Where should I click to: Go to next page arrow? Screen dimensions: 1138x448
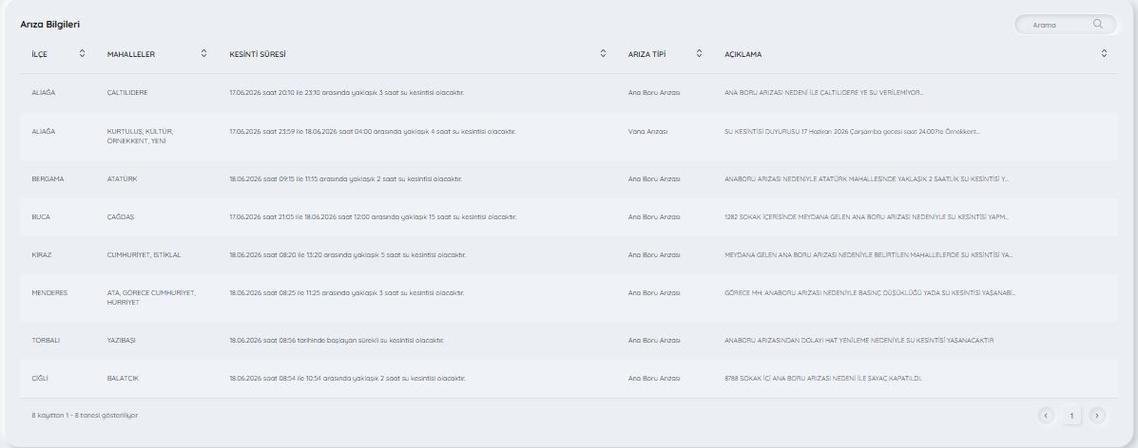click(x=1097, y=416)
